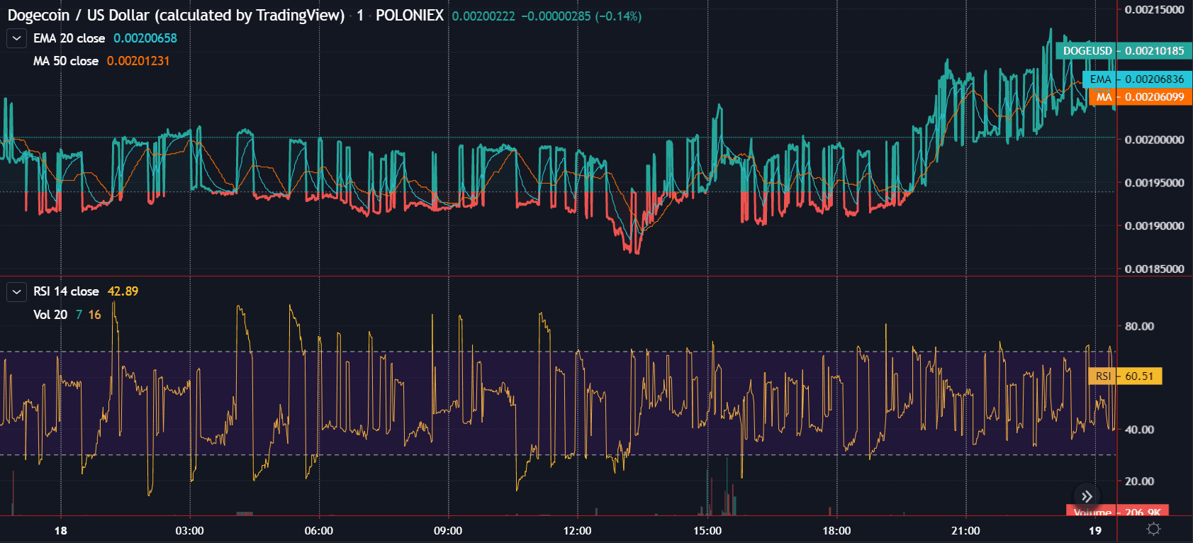This screenshot has width=1193, height=543.
Task: Click the 0.00200000 price scale label
Action: click(1154, 140)
